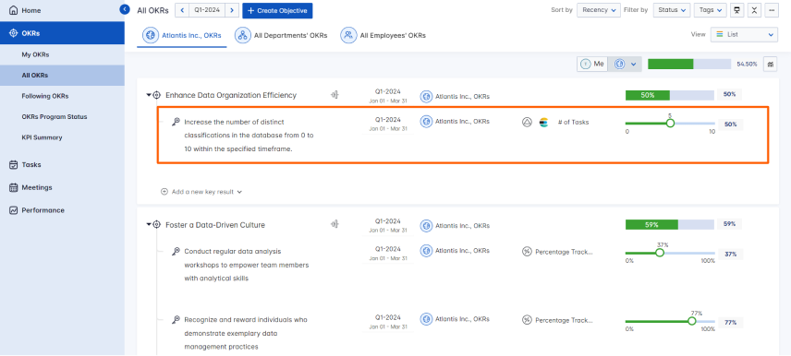Viewport: 791px width, 356px height.
Task: Collapse Foster a Data-Driven Culture objective
Action: (149, 225)
